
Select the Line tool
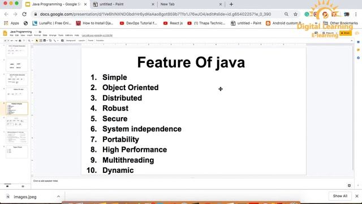click(55, 41)
